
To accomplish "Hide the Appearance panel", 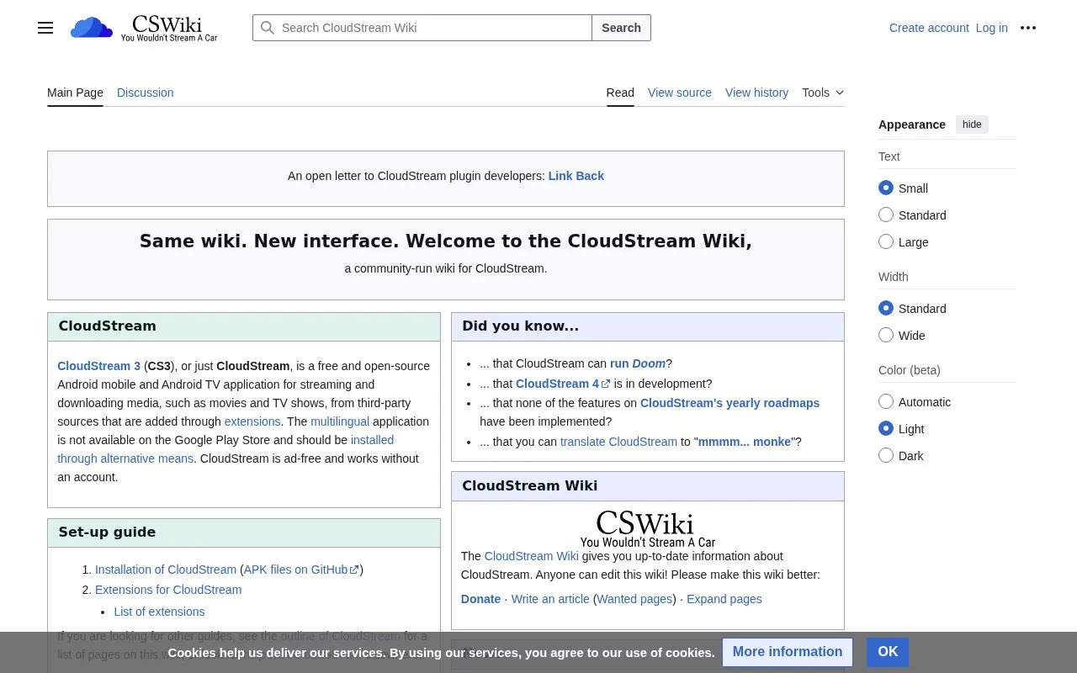I will [972, 125].
